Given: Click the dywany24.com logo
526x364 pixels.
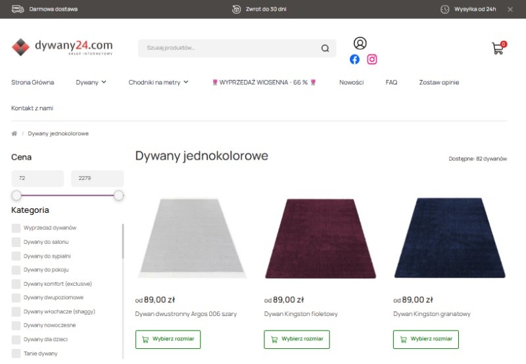Looking at the screenshot, I should click(62, 47).
